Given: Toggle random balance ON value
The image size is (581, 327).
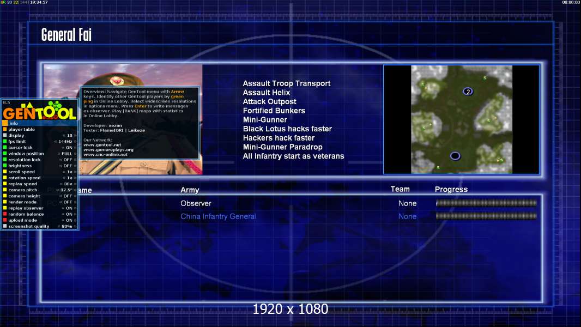Looking at the screenshot, I should pyautogui.click(x=69, y=214).
